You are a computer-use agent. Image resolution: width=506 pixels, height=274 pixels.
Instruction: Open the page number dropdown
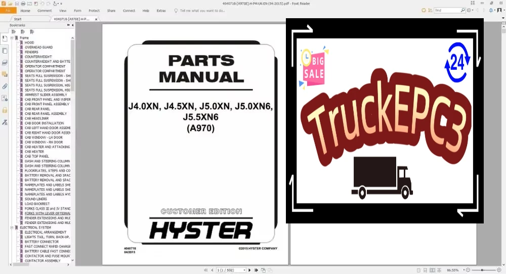pos(244,270)
